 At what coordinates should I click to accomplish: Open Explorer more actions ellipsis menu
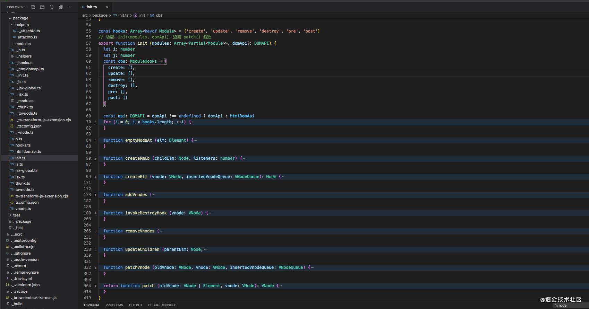(x=70, y=7)
